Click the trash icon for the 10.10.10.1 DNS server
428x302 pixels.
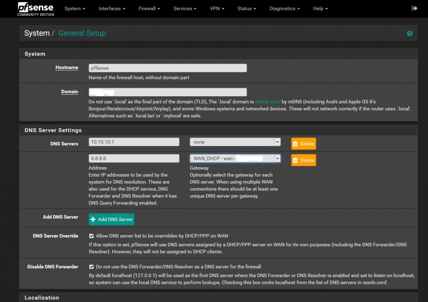tap(295, 144)
